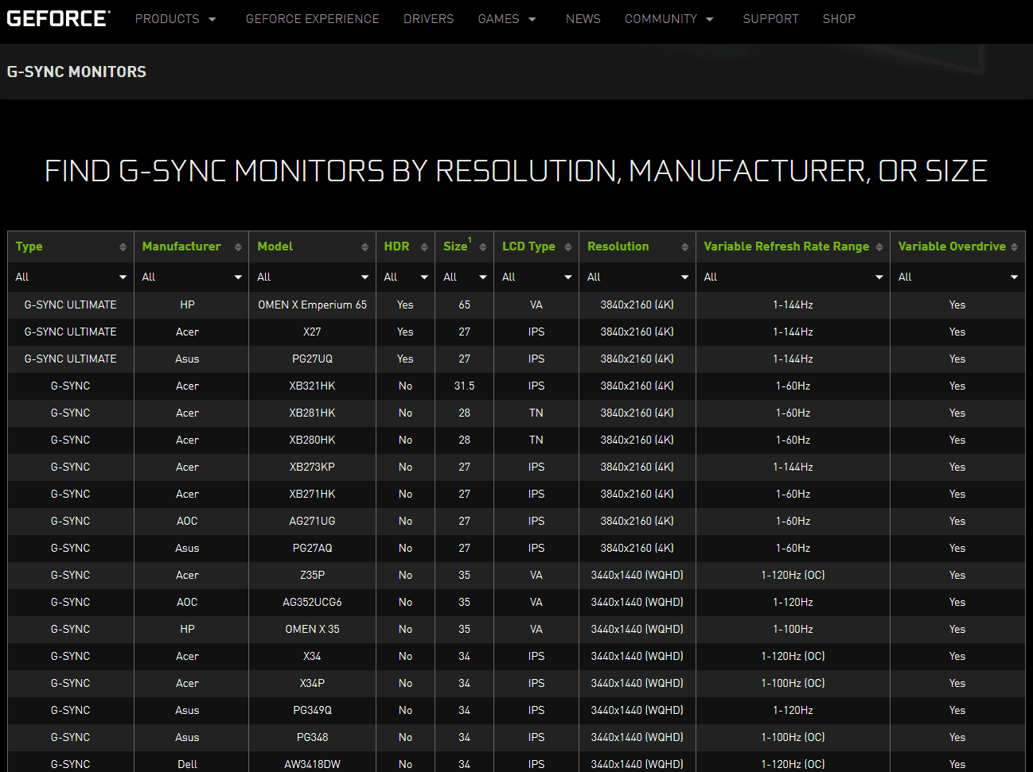Sort the HDR column with its arrow icon
Image resolution: width=1033 pixels, height=772 pixels.
coord(423,246)
